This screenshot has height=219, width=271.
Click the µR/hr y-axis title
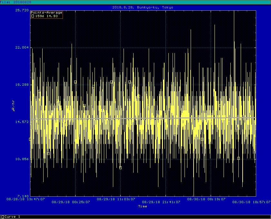point(13,106)
